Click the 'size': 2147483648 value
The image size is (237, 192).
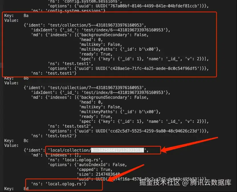point(99,174)
